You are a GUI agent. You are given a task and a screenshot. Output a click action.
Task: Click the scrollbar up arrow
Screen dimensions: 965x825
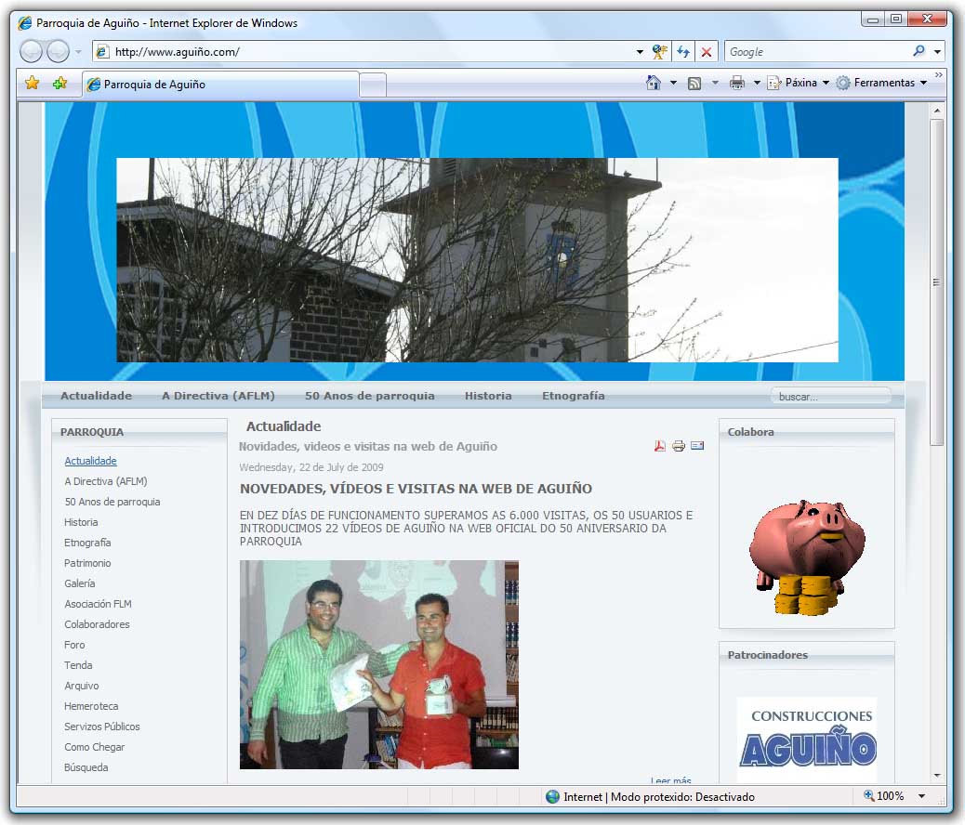(x=937, y=111)
